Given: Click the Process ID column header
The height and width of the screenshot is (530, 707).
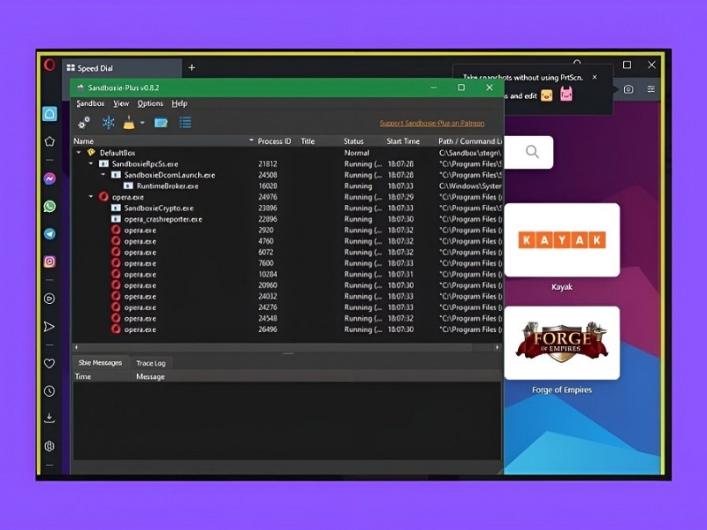Looking at the screenshot, I should pyautogui.click(x=274, y=141).
